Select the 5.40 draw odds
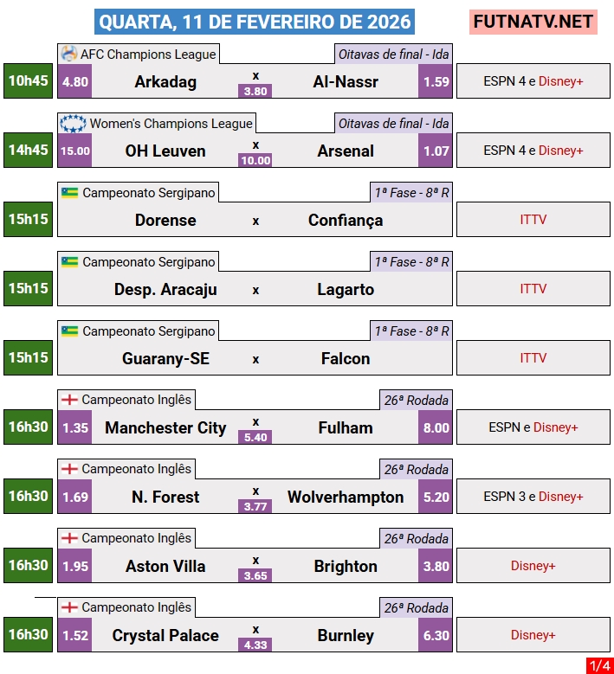The image size is (614, 674). [255, 437]
